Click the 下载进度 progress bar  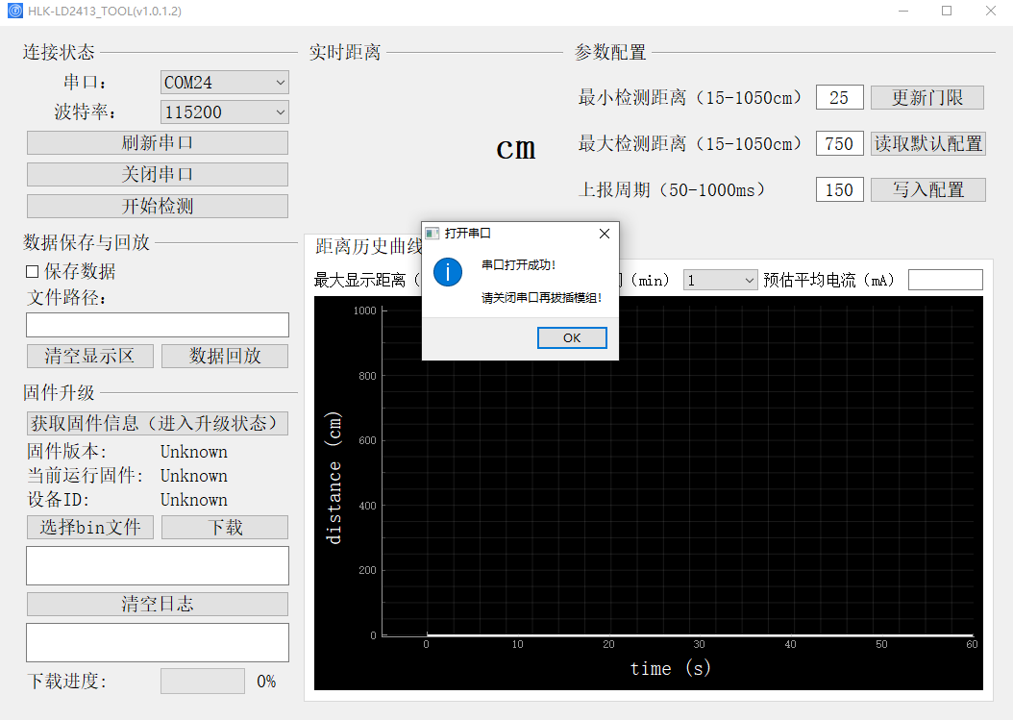click(202, 681)
